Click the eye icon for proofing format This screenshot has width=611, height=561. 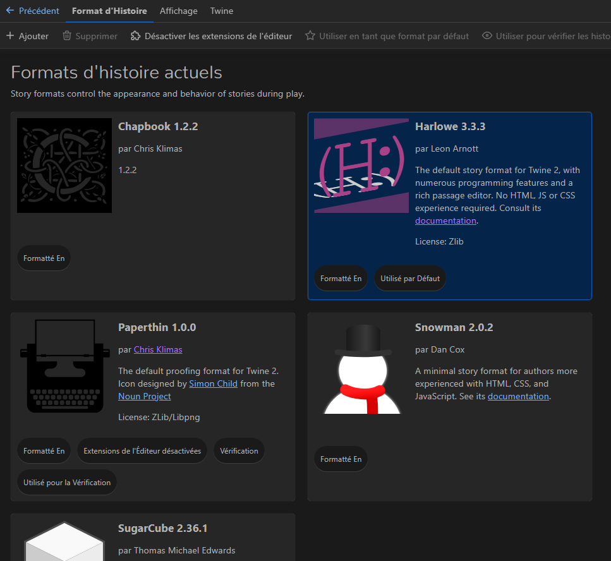click(487, 36)
